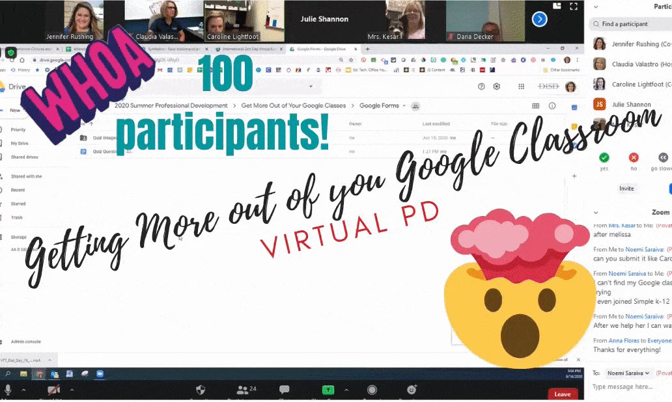Collapse the Zoom chat panel chevron
672x402 pixels.
595,212
